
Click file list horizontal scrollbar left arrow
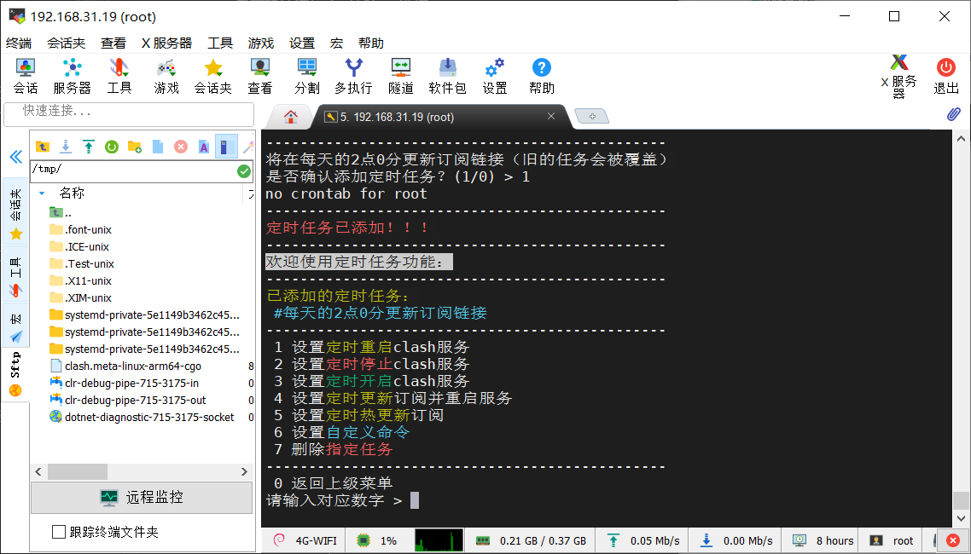tap(38, 472)
